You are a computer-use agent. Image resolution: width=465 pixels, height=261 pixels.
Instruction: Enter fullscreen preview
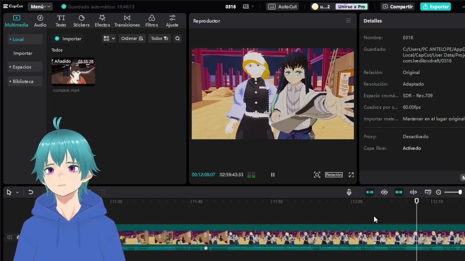pos(351,175)
